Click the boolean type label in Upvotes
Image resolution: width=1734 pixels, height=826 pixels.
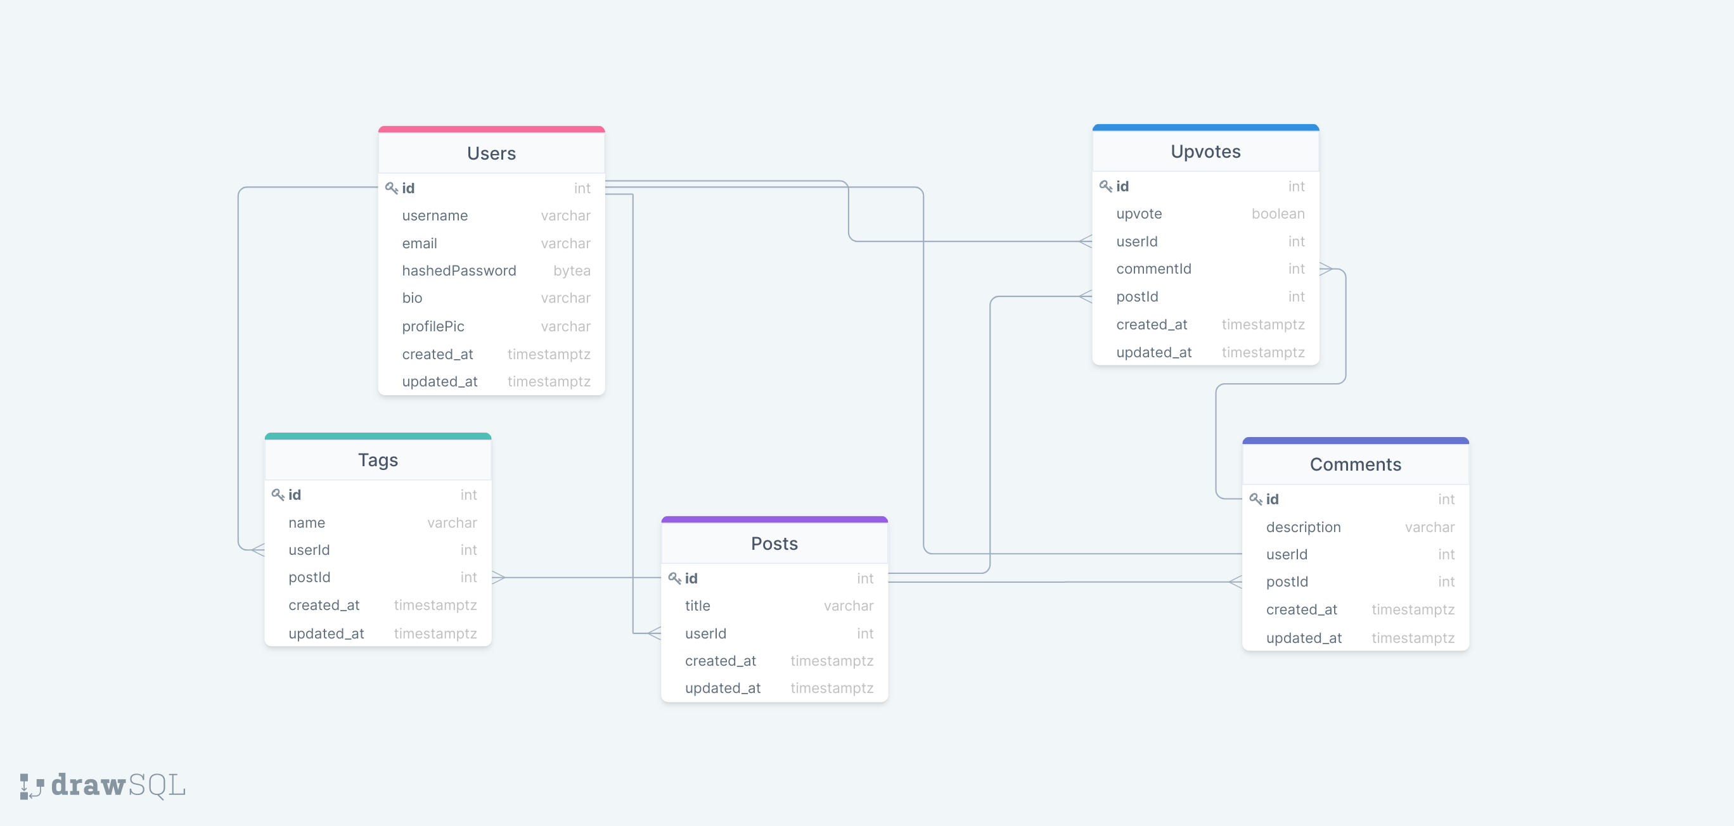1278,214
